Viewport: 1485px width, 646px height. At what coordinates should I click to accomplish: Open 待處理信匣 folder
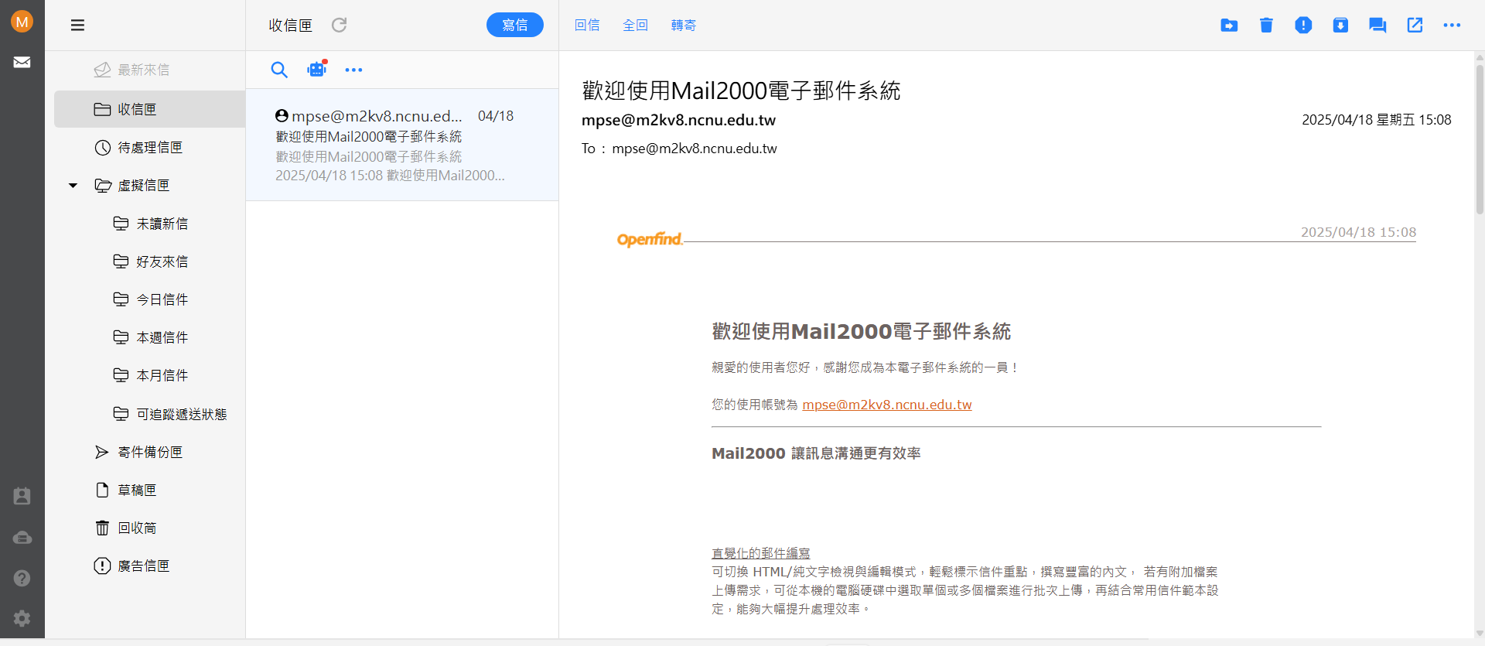point(149,147)
